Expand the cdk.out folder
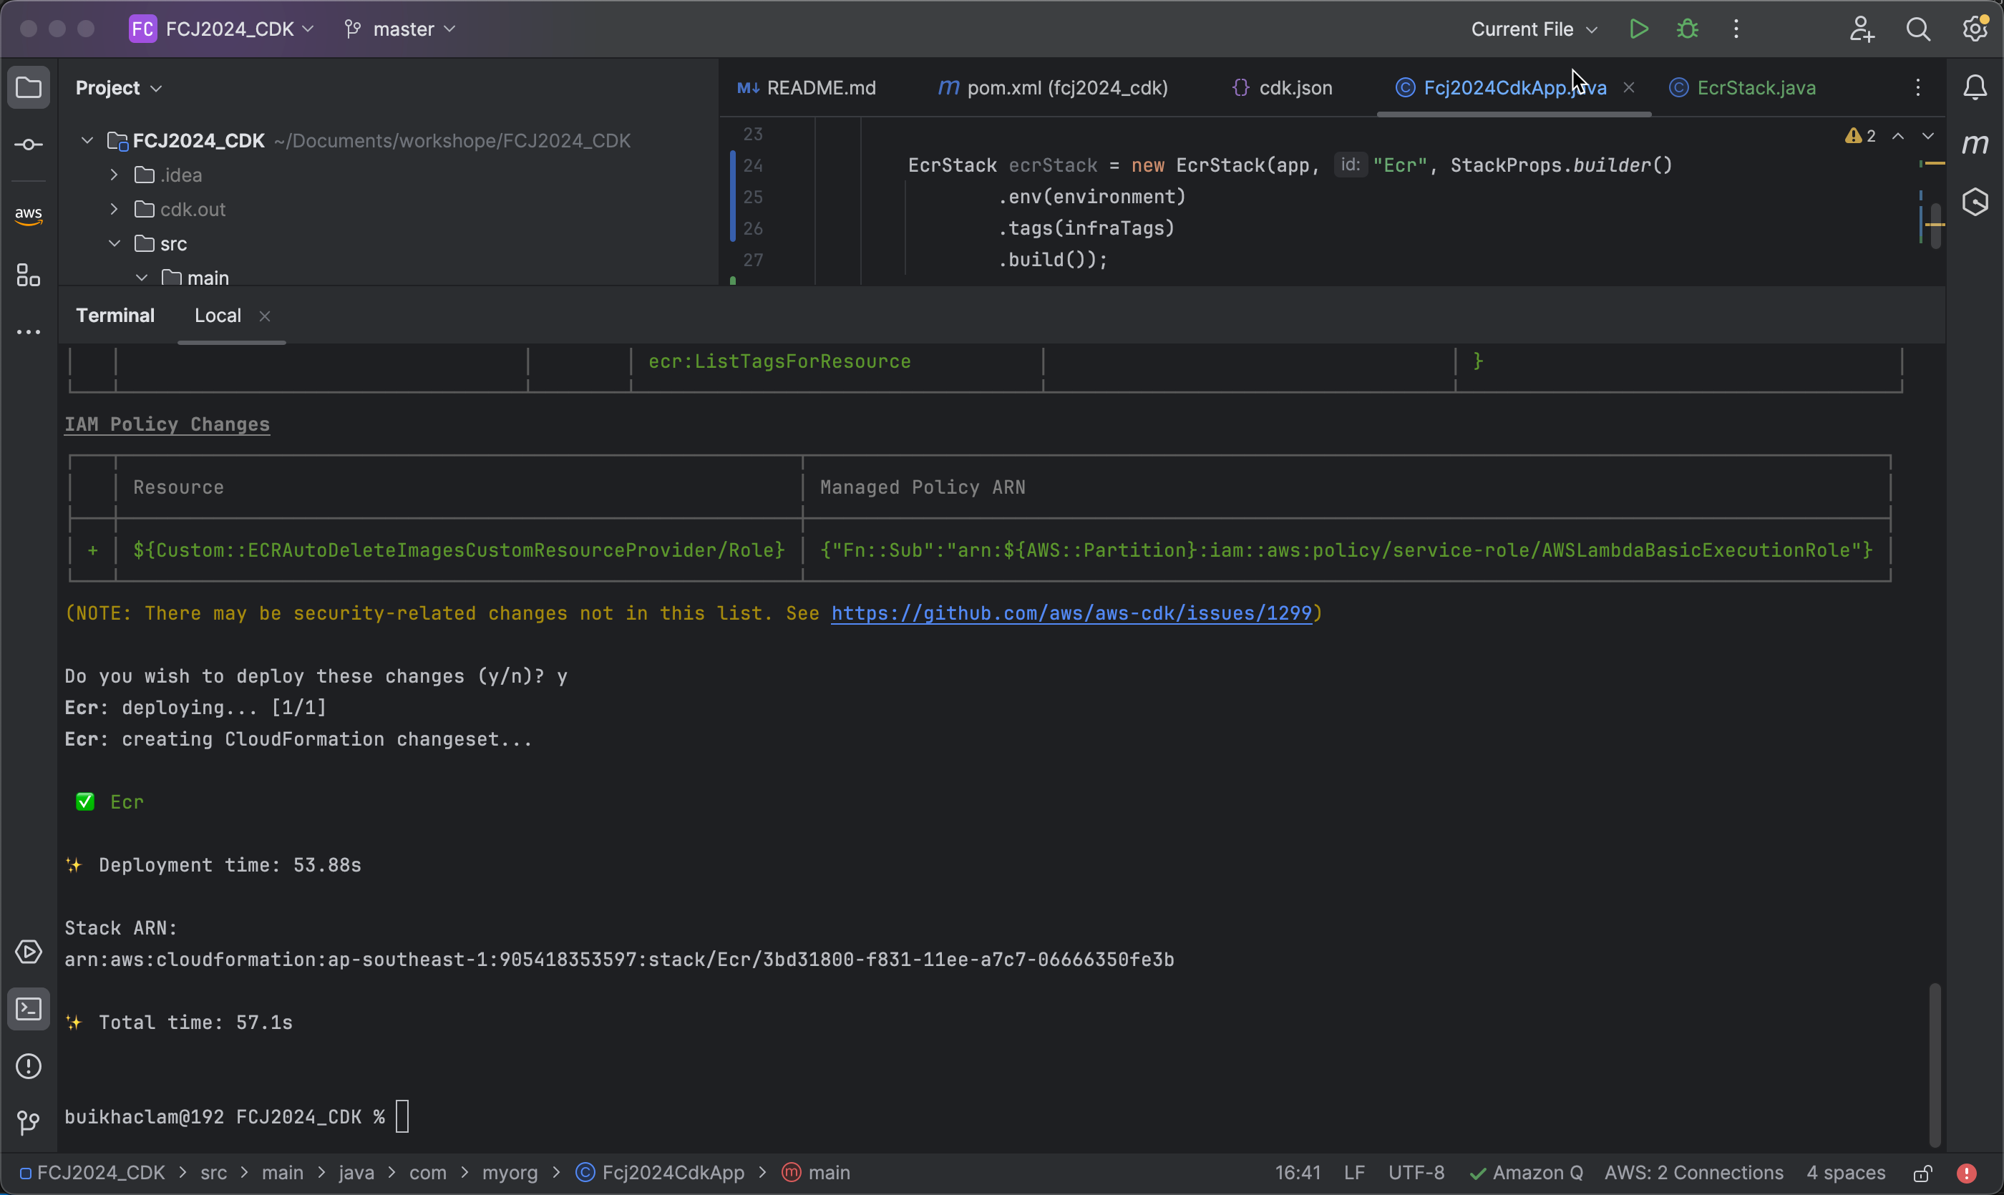The image size is (2004, 1195). (115, 210)
